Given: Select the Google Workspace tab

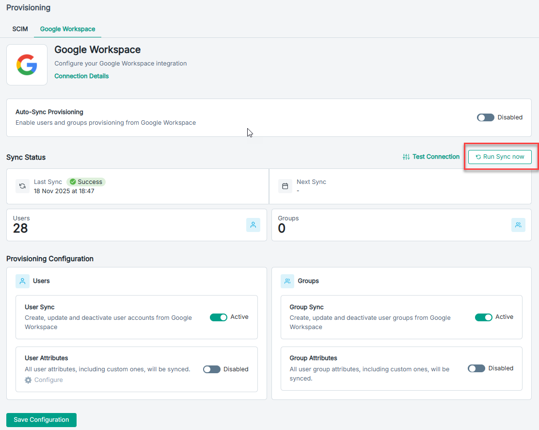Looking at the screenshot, I should pos(67,29).
